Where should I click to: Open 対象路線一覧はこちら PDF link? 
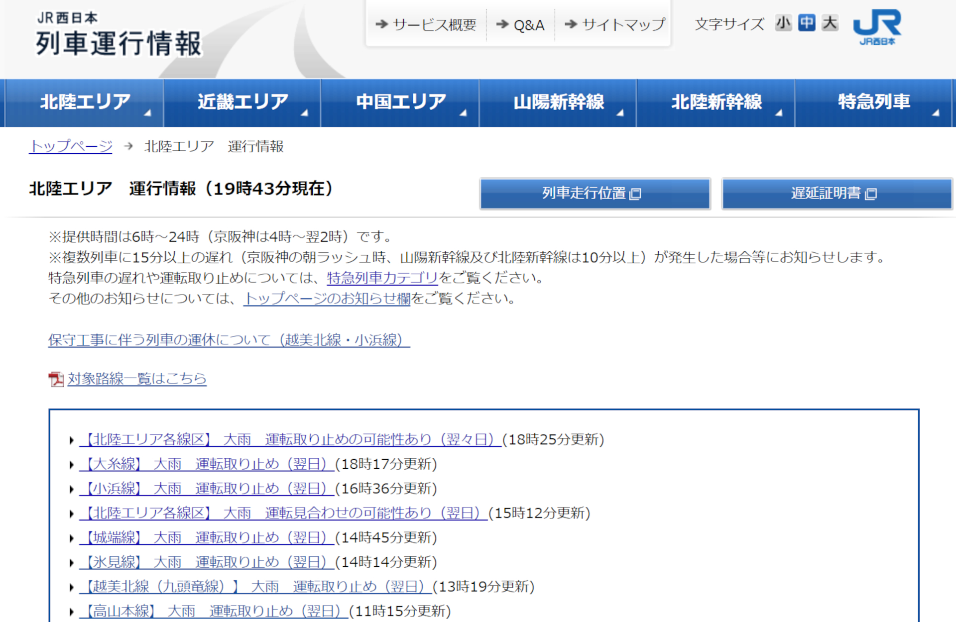pyautogui.click(x=137, y=379)
